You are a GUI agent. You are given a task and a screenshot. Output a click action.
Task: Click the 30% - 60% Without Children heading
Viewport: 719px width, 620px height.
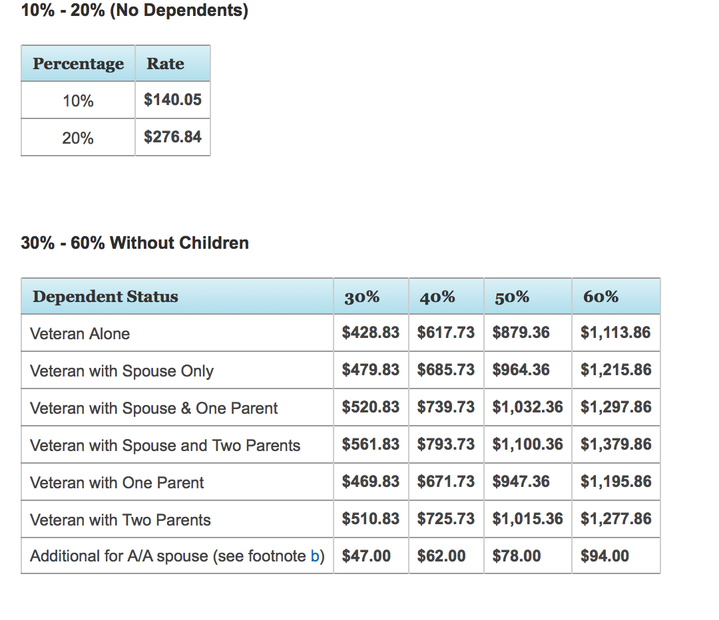click(x=134, y=243)
